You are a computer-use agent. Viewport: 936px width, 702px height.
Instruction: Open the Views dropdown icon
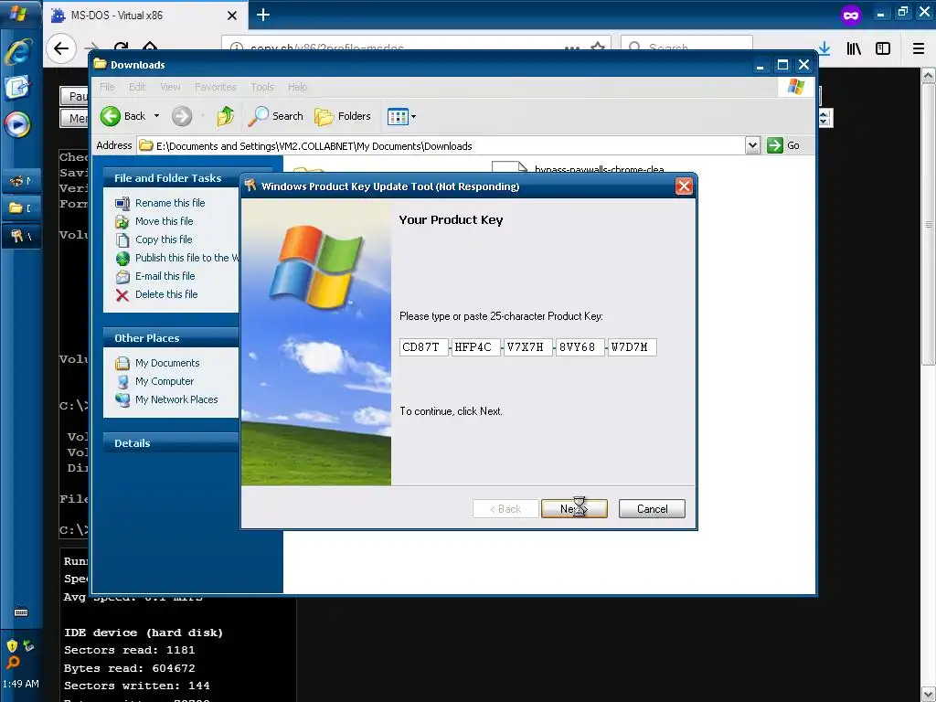(401, 116)
